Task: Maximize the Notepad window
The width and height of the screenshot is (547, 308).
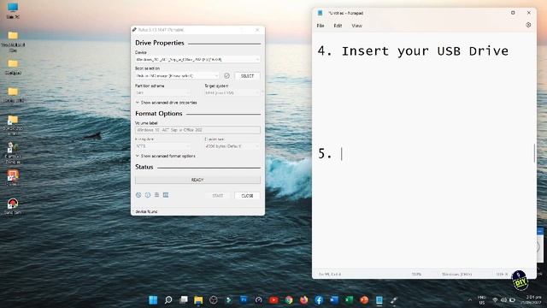Action: coord(513,13)
